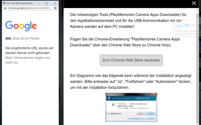Viewport: 201px width, 125px height.
Task: Click the Zum Chrome Web Store wechseln button
Action: coord(131,60)
